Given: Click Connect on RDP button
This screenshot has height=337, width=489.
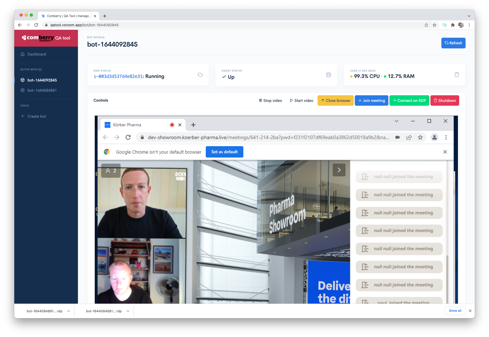Looking at the screenshot, I should 409,101.
